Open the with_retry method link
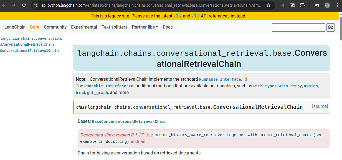The width and height of the screenshot is (342, 160). (x=290, y=86)
